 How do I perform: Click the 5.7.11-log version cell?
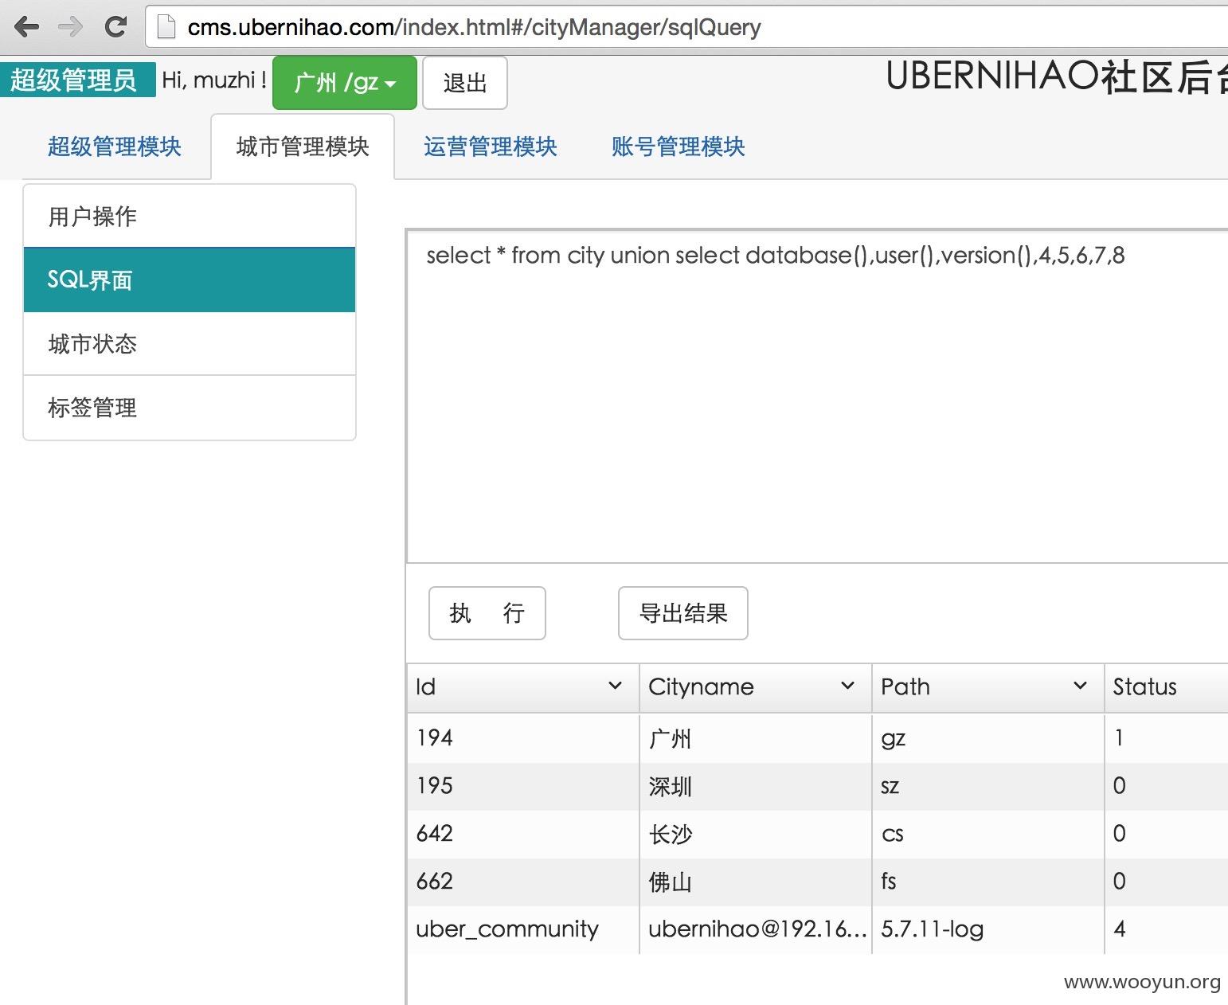pos(988,929)
